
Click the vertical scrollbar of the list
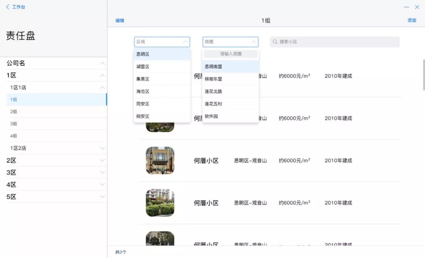(423, 75)
